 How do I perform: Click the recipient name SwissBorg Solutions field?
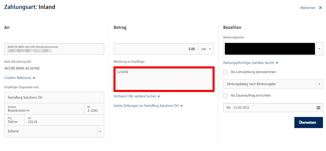pyautogui.click(x=54, y=98)
